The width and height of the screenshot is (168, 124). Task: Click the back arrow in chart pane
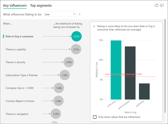94,27
